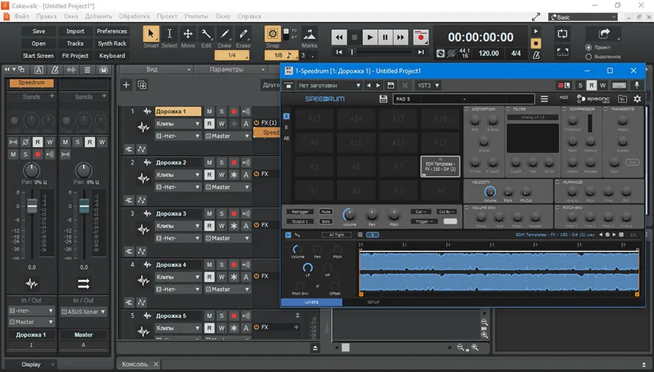Select the Smart tool
Image resolution: width=654 pixels, height=372 pixels.
[x=151, y=34]
